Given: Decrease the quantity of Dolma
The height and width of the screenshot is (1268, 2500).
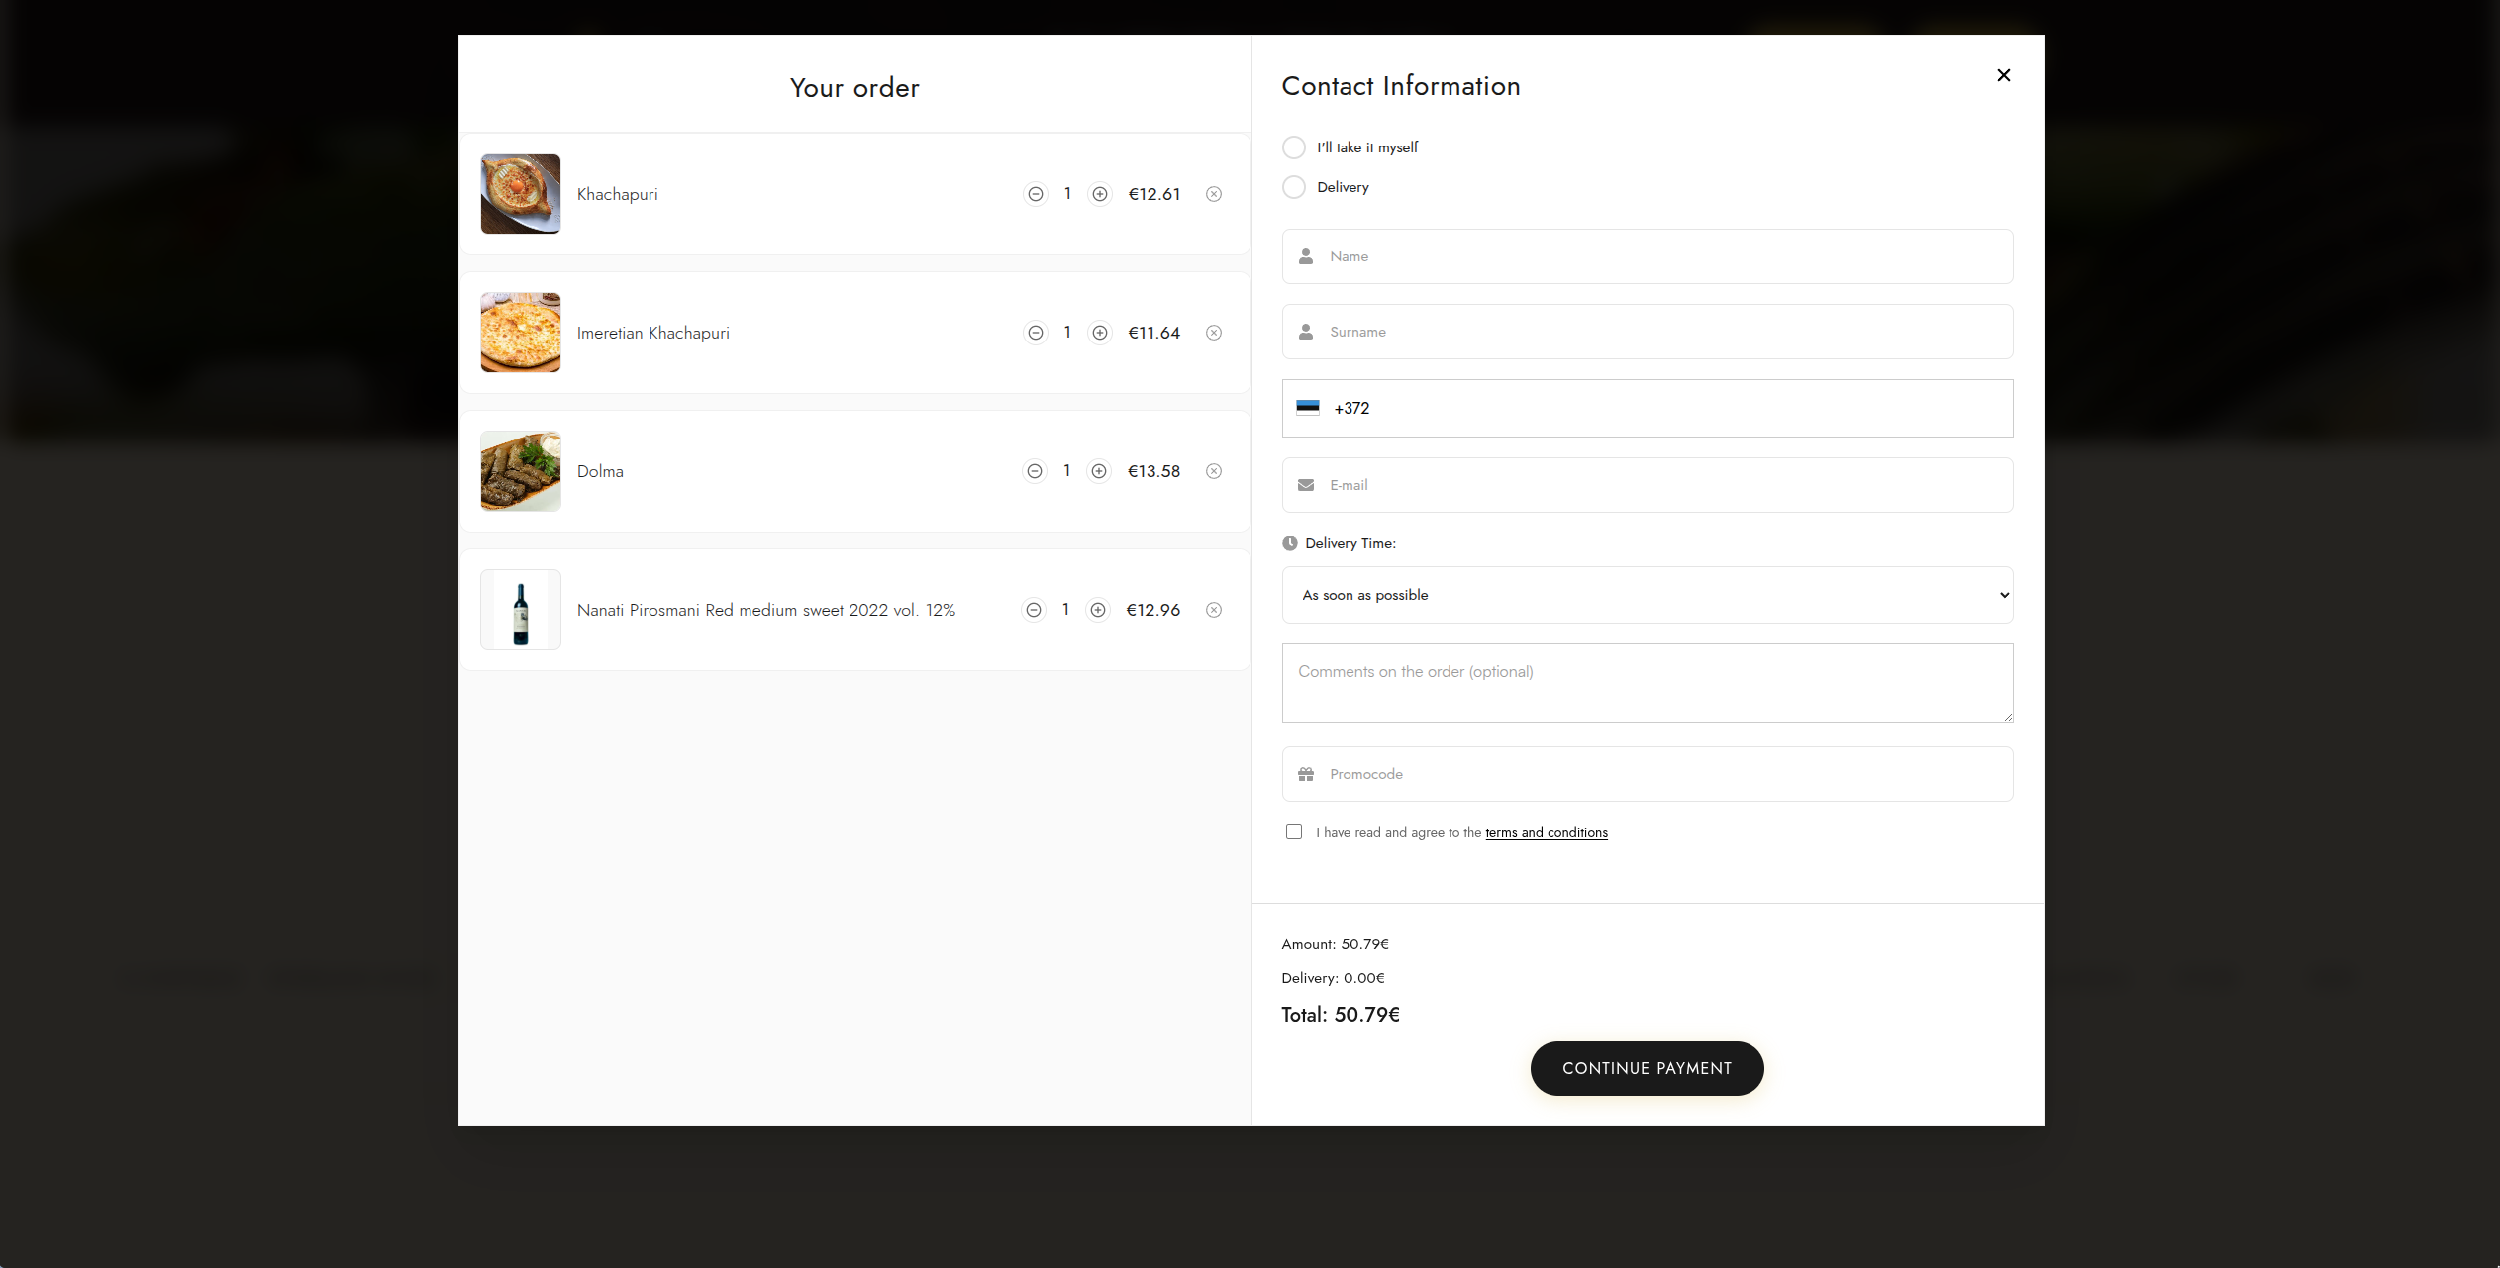Looking at the screenshot, I should point(1036,471).
